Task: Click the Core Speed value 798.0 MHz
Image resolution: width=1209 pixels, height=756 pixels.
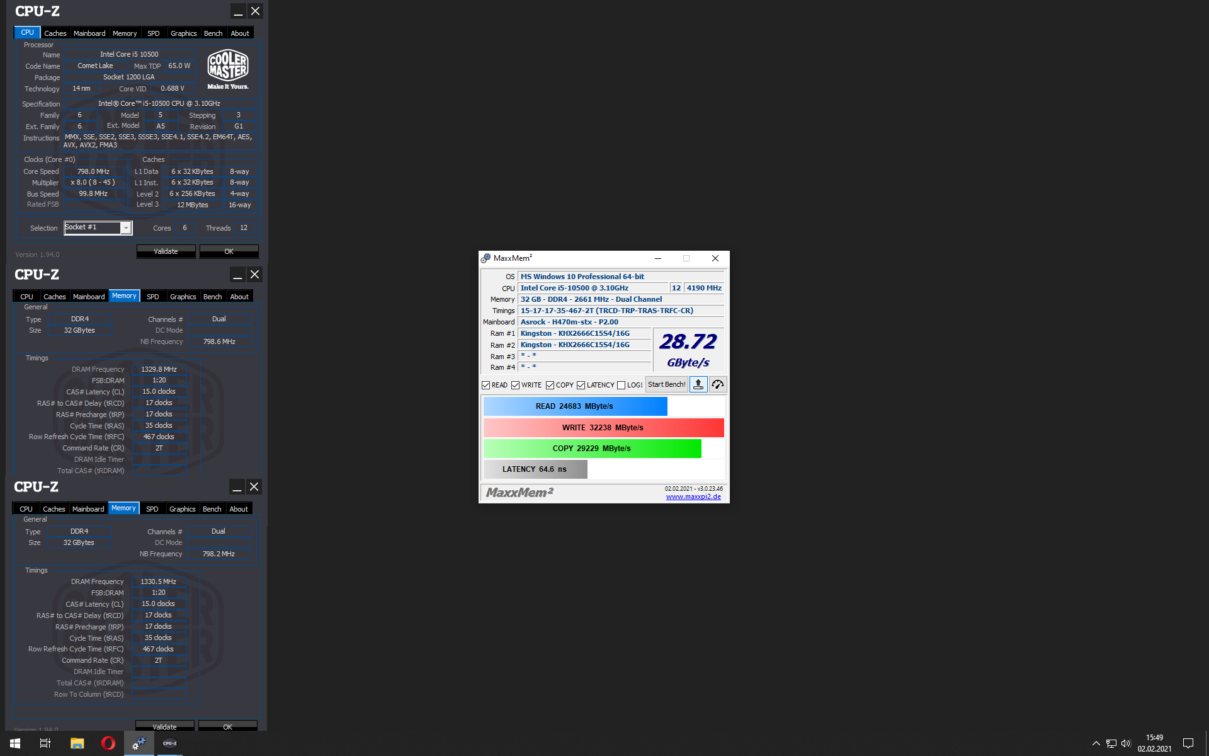Action: click(93, 171)
